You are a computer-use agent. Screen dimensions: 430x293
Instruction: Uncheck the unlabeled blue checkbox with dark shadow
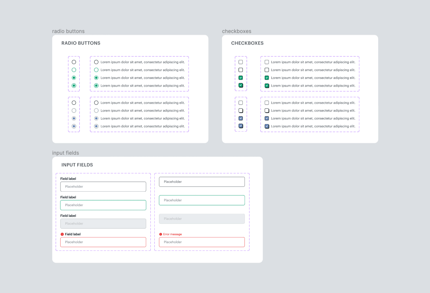point(241,126)
